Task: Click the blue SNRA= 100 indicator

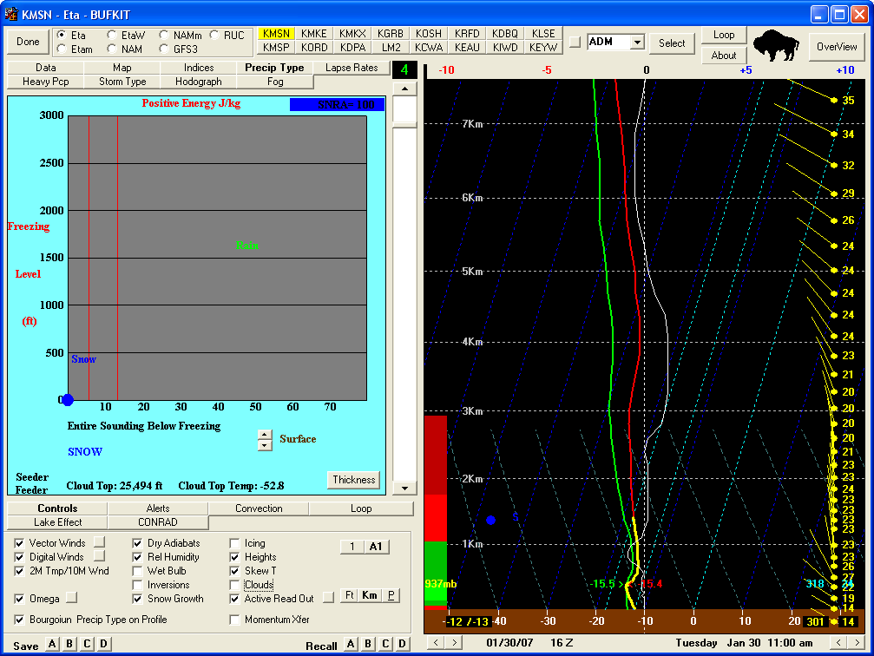Action: coord(337,105)
